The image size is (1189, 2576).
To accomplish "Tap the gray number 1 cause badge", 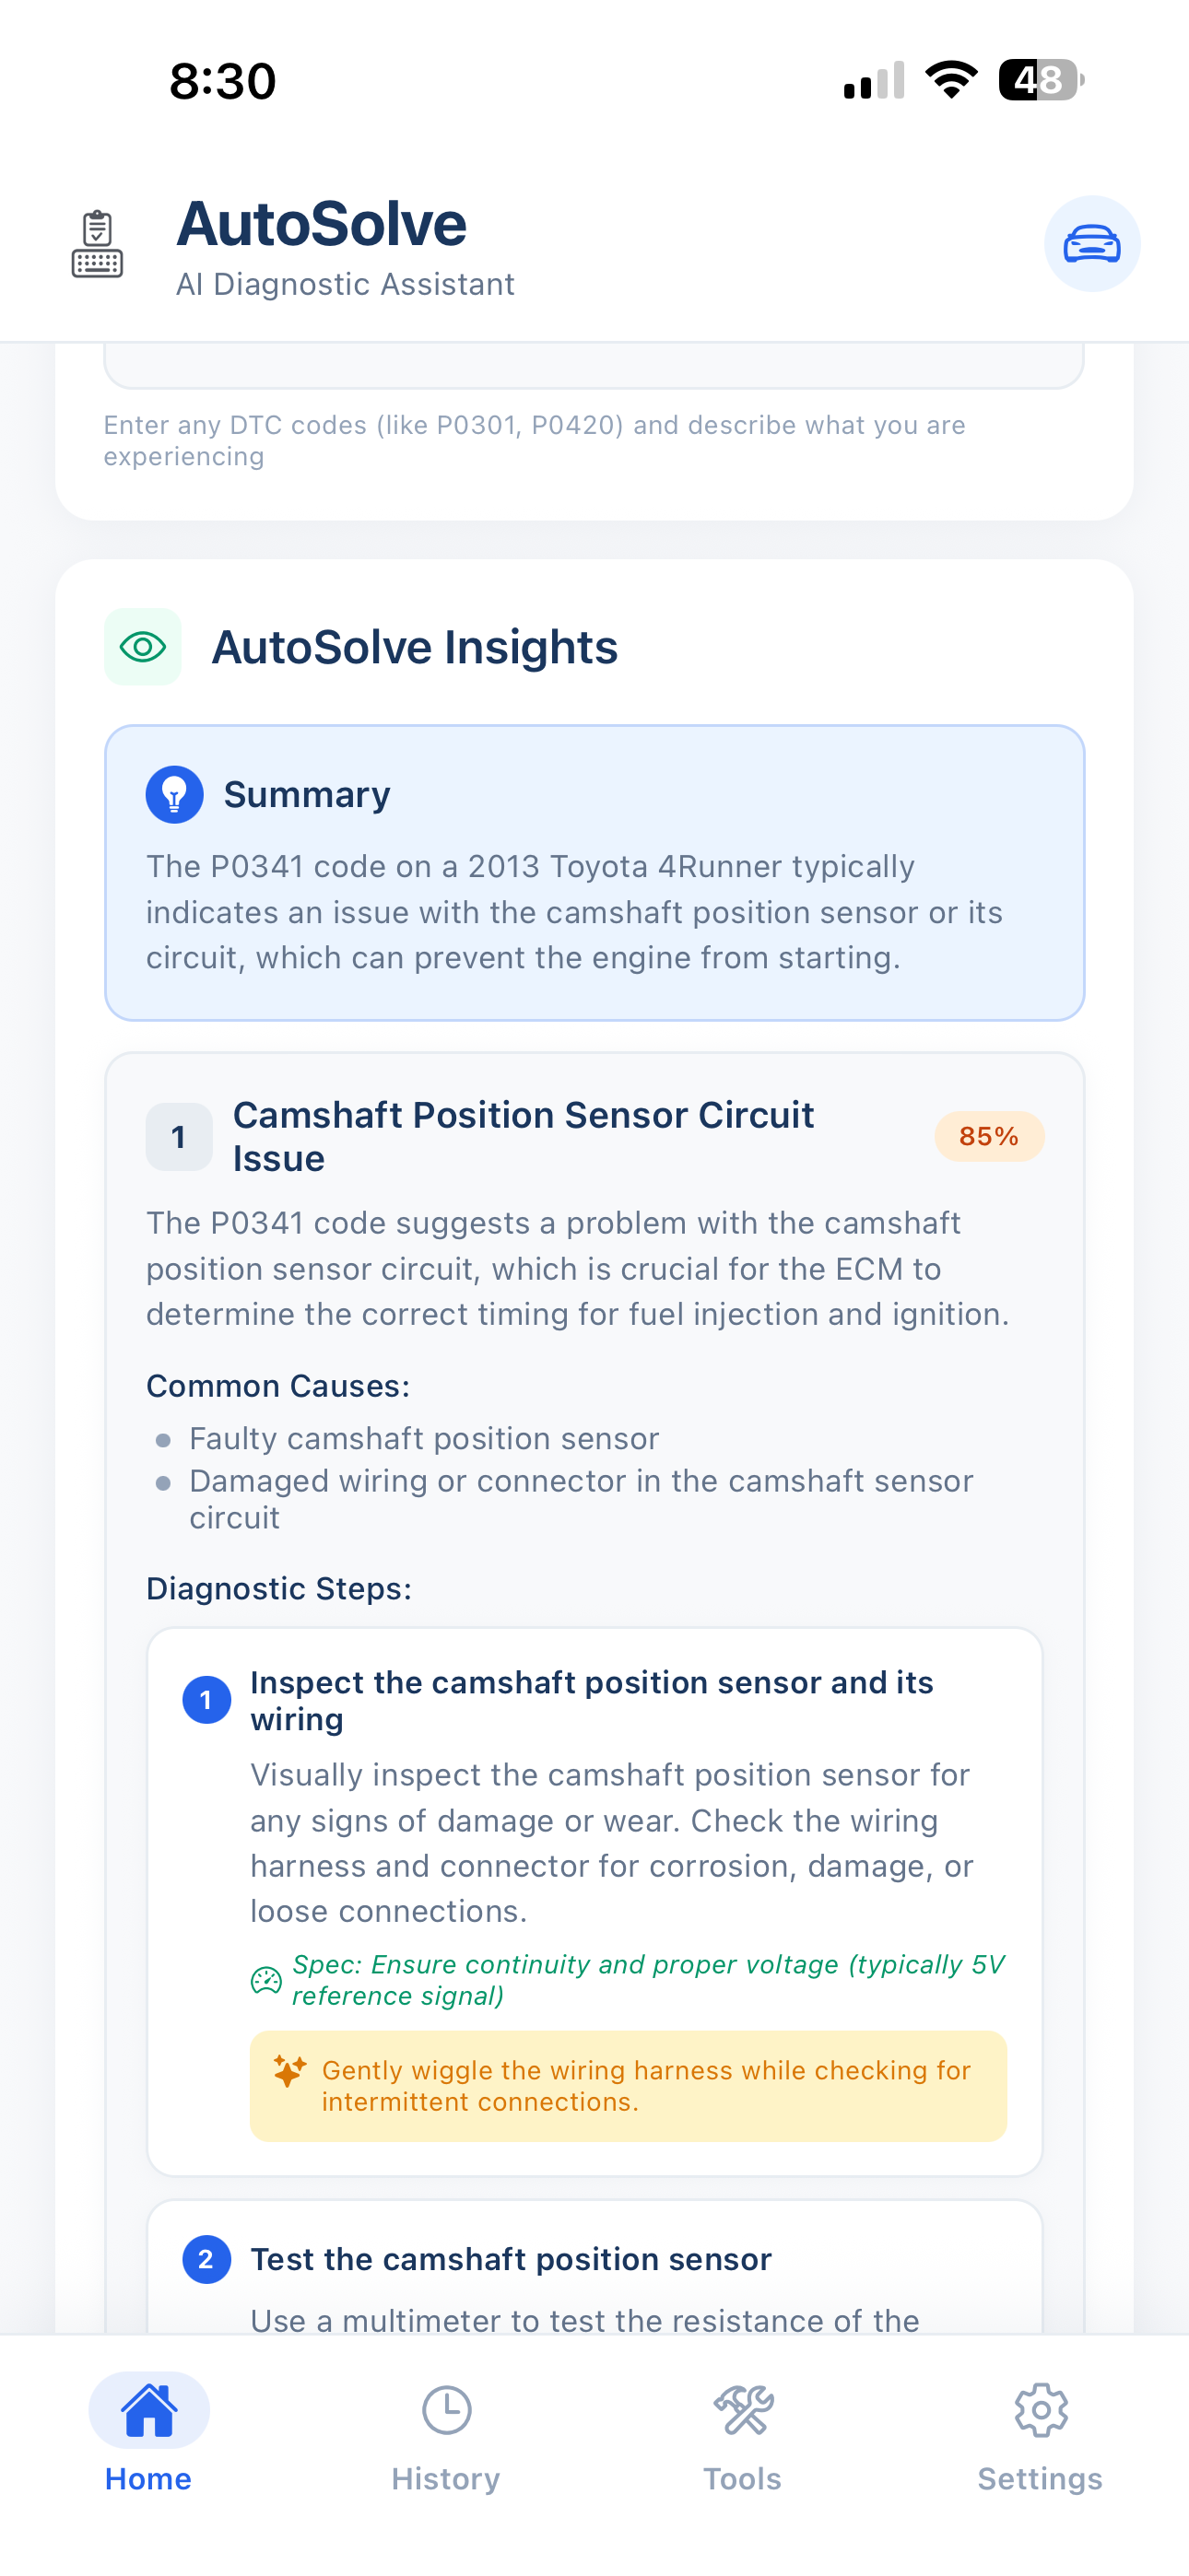I will pos(179,1137).
